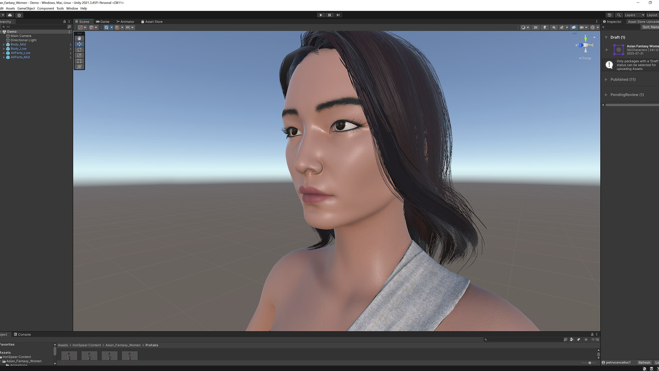The width and height of the screenshot is (659, 371).
Task: Click the scene orientation gizmo
Action: [585, 45]
